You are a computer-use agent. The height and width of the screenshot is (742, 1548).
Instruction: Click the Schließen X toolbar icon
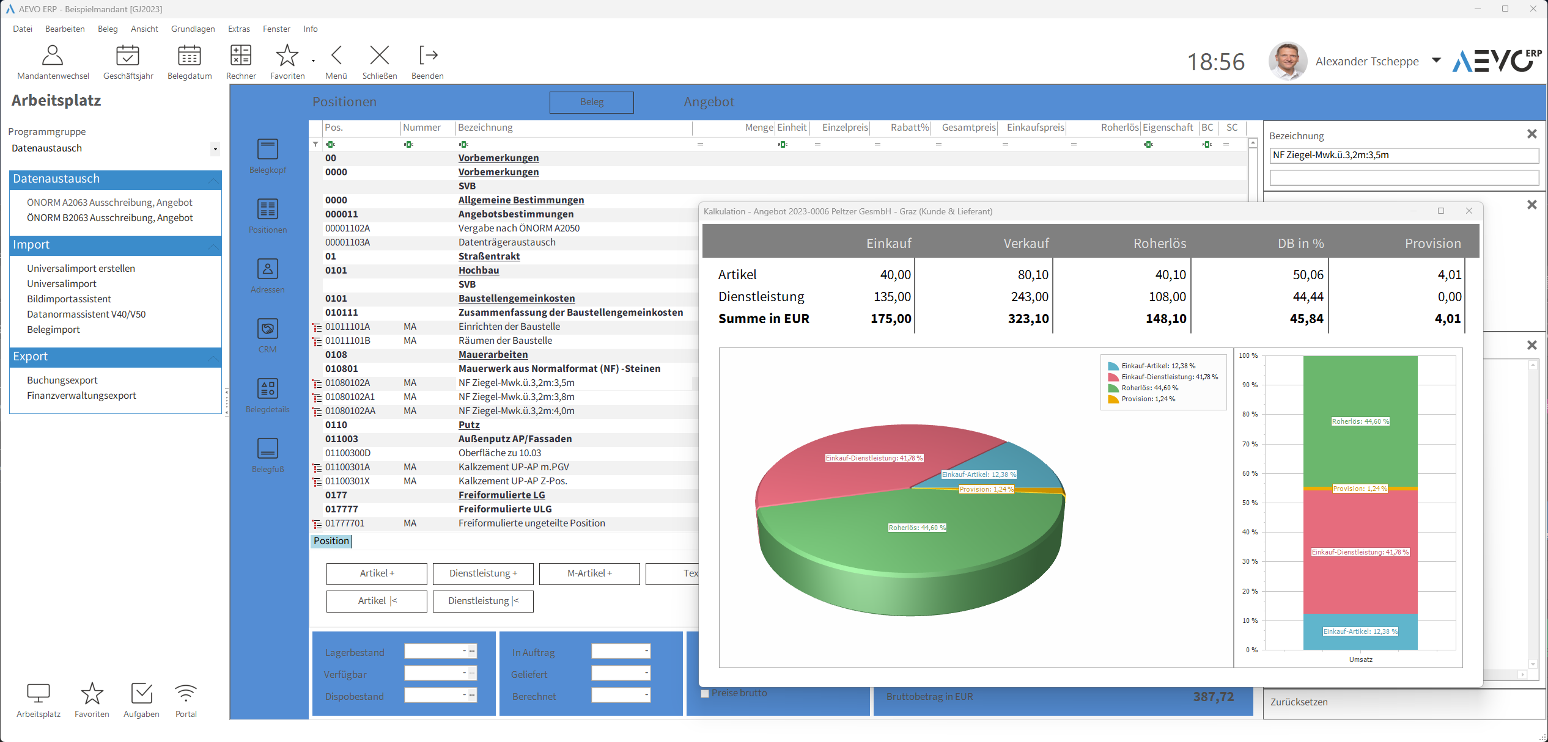380,56
